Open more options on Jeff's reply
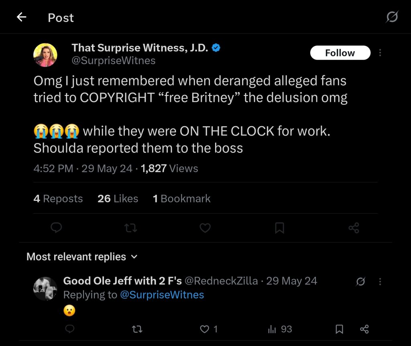 click(380, 281)
